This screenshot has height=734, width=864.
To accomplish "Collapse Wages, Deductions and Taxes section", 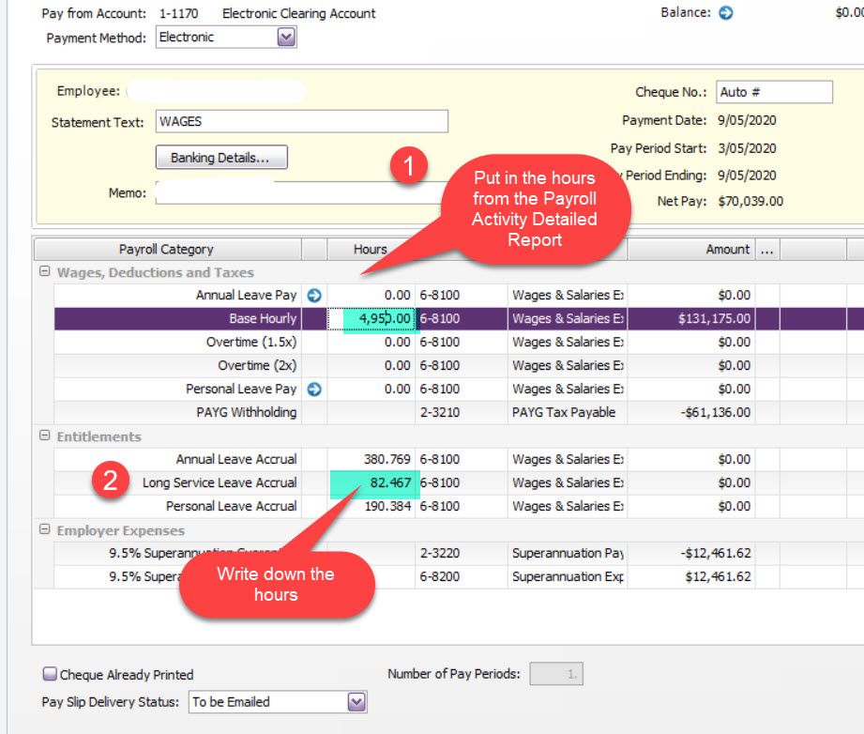I will pyautogui.click(x=44, y=272).
